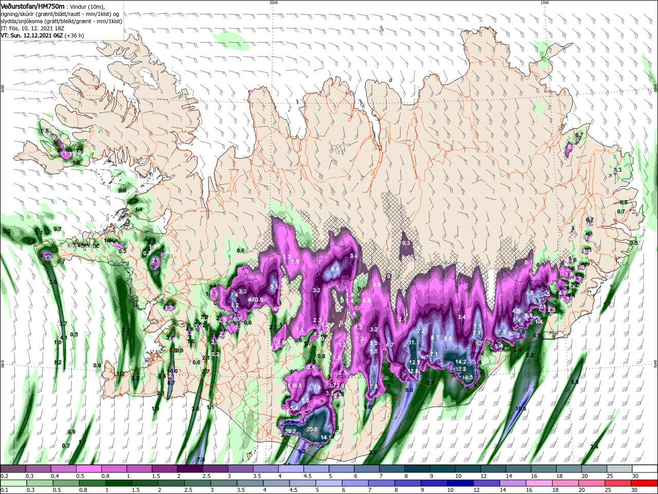Image resolution: width=658 pixels, height=494 pixels.
Task: Click the '(+36 h)' forecast offset text
Action: pos(75,36)
